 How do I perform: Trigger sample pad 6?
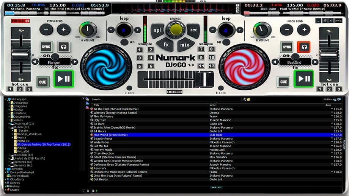pos(151,66)
